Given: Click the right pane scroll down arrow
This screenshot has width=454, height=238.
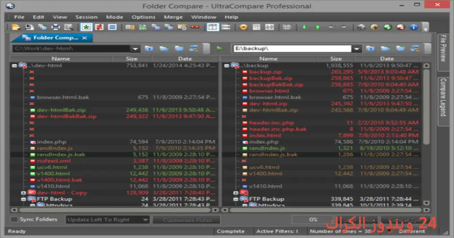Looking at the screenshot, I should point(426,203).
